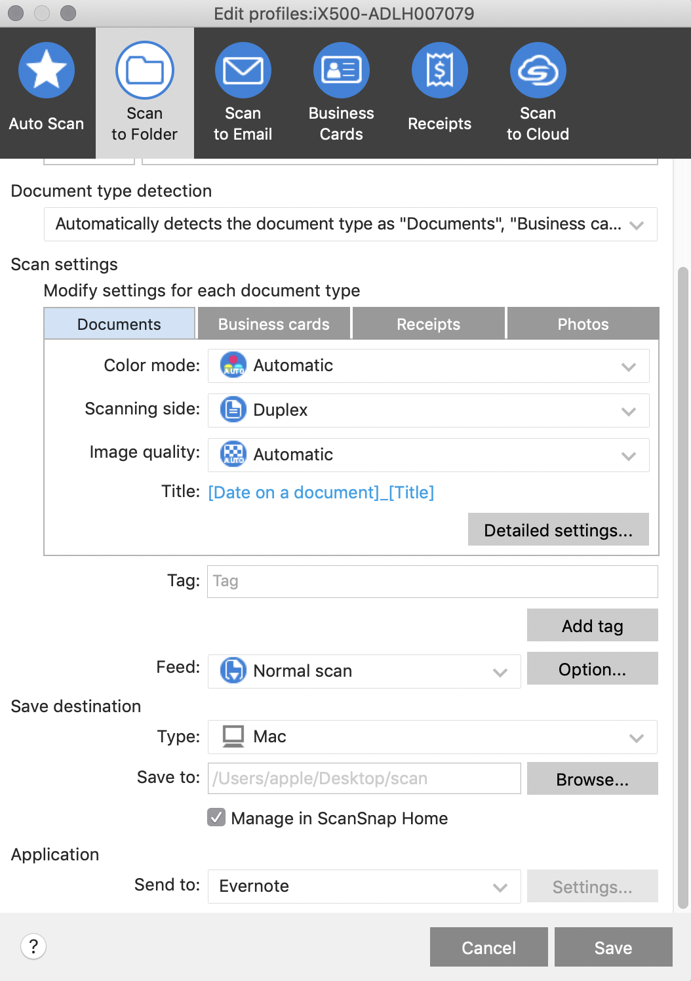The width and height of the screenshot is (691, 981).
Task: Open feed Option button
Action: (593, 669)
